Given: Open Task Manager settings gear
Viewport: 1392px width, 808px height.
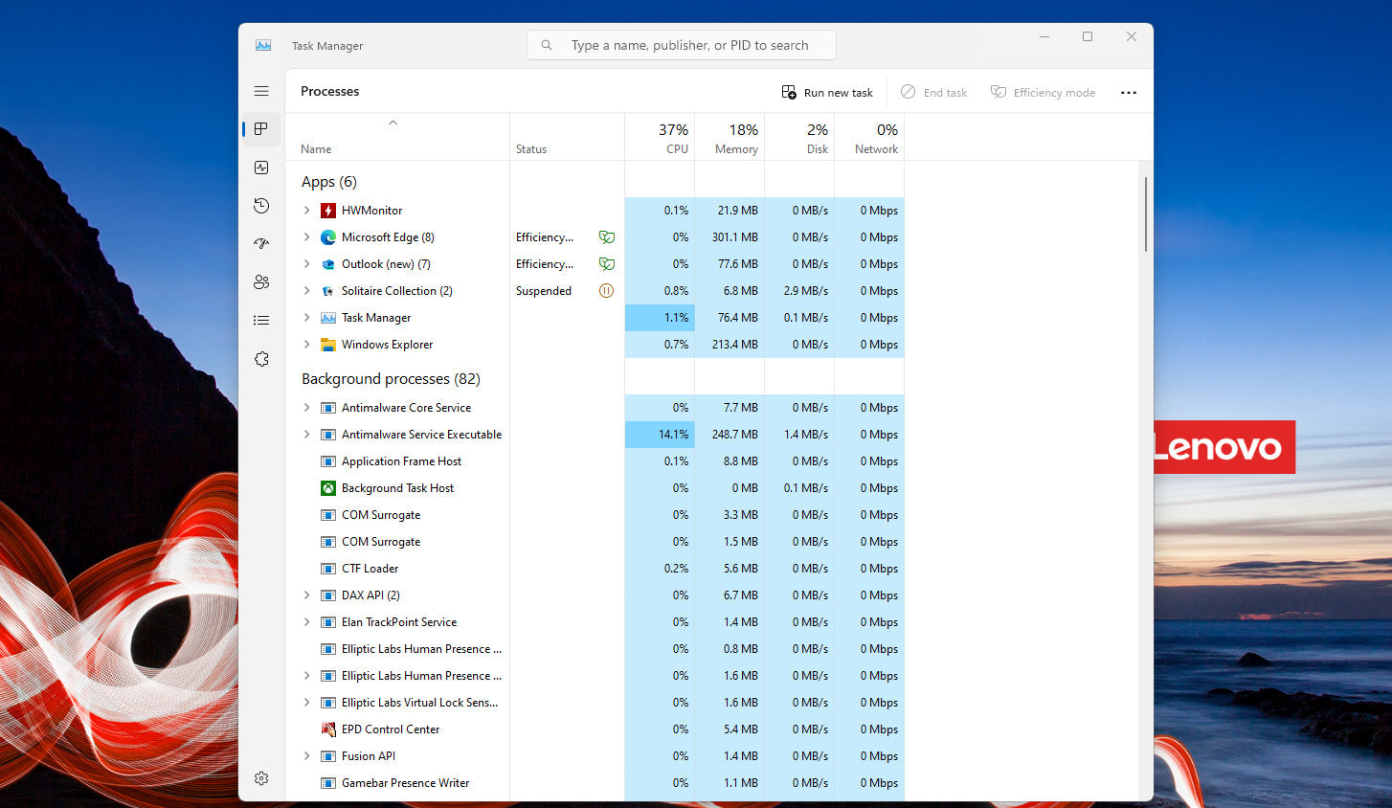Looking at the screenshot, I should click(261, 778).
